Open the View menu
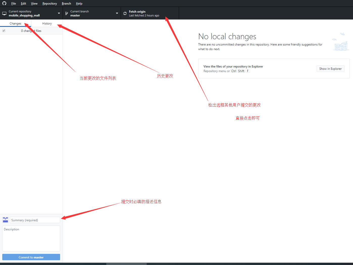 pos(34,4)
